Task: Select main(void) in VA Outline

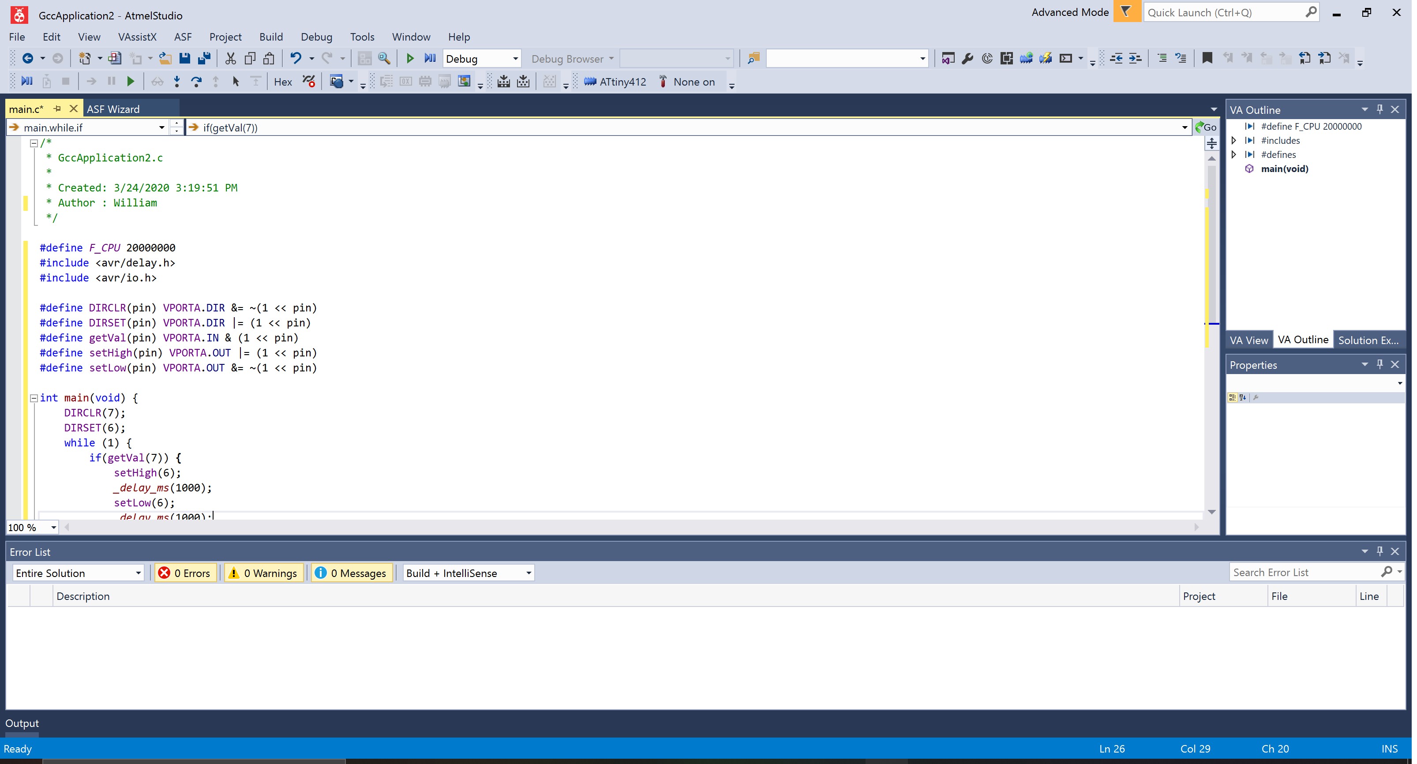Action: [x=1284, y=169]
